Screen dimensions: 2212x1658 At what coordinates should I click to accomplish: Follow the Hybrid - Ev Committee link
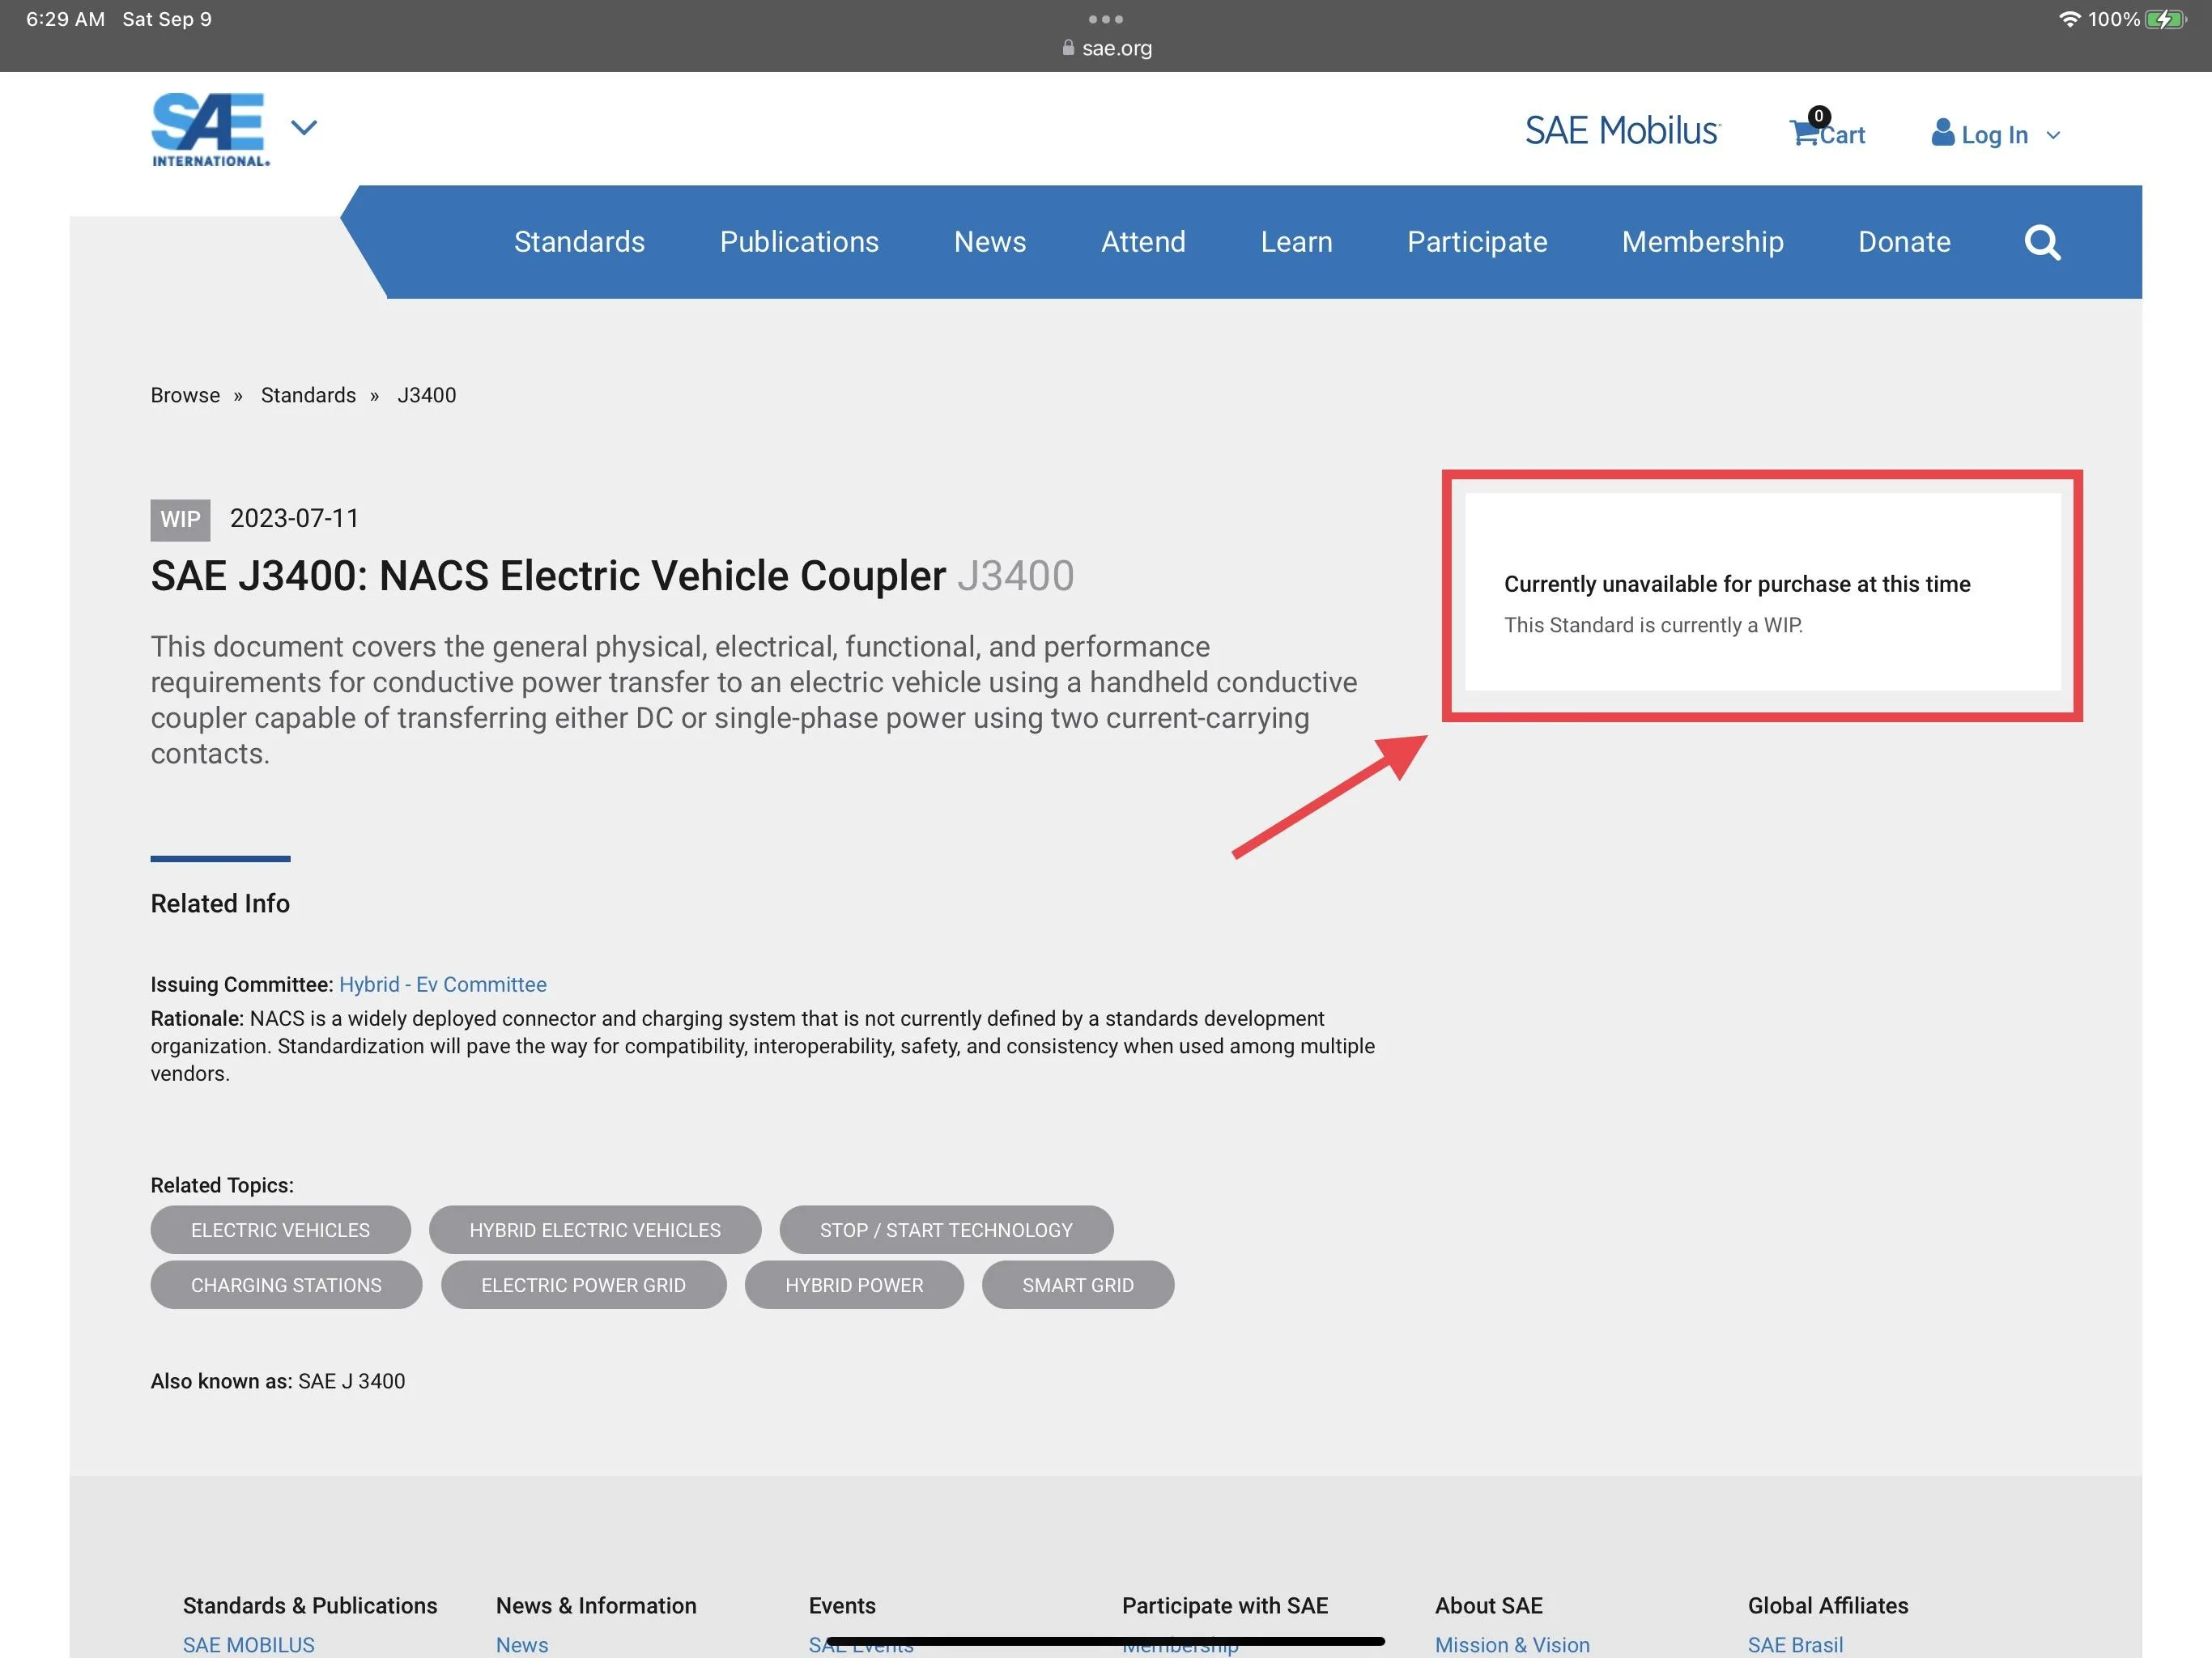coord(443,984)
